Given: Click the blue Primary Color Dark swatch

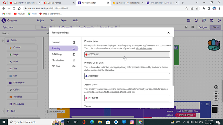Looking at the screenshot, I should coord(86,76).
